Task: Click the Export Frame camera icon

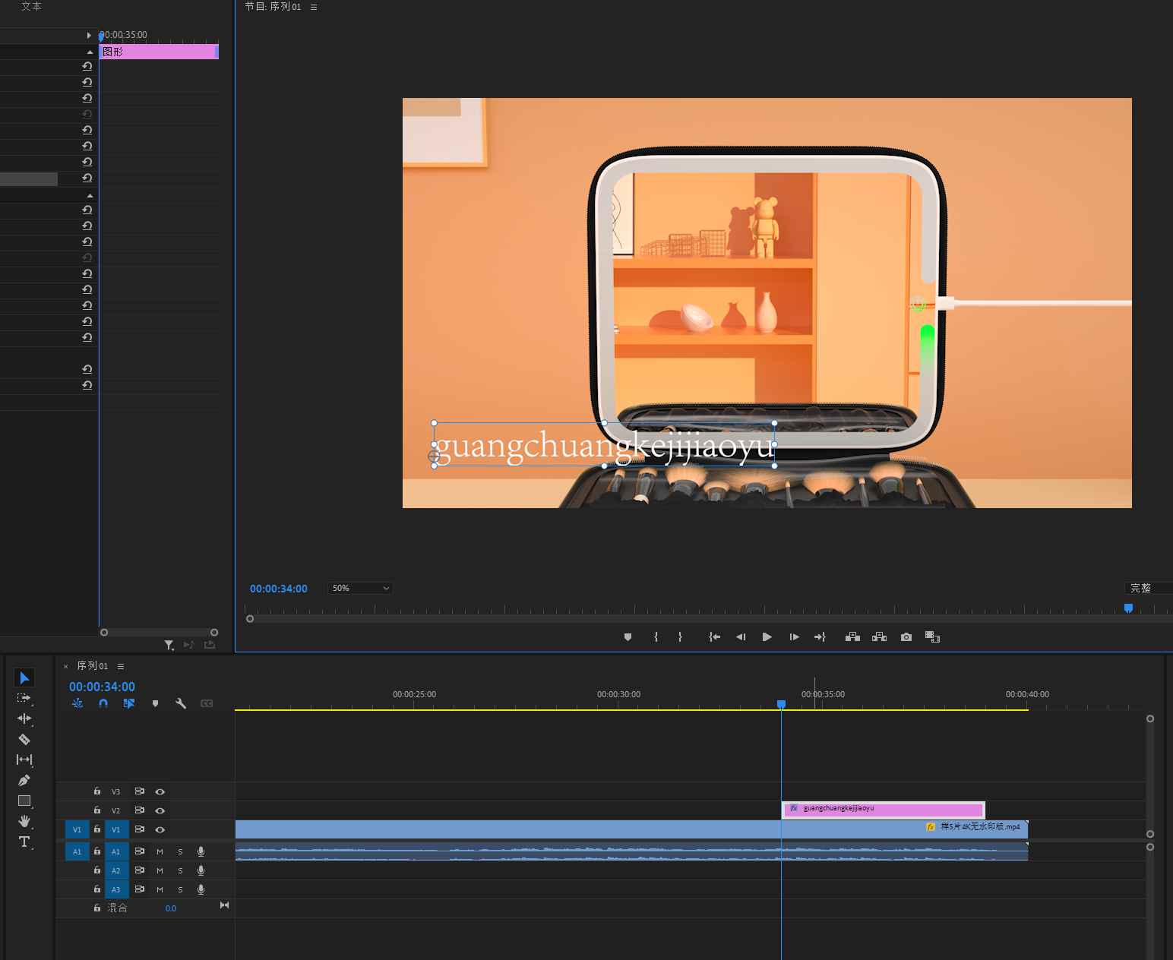Action: (x=906, y=637)
